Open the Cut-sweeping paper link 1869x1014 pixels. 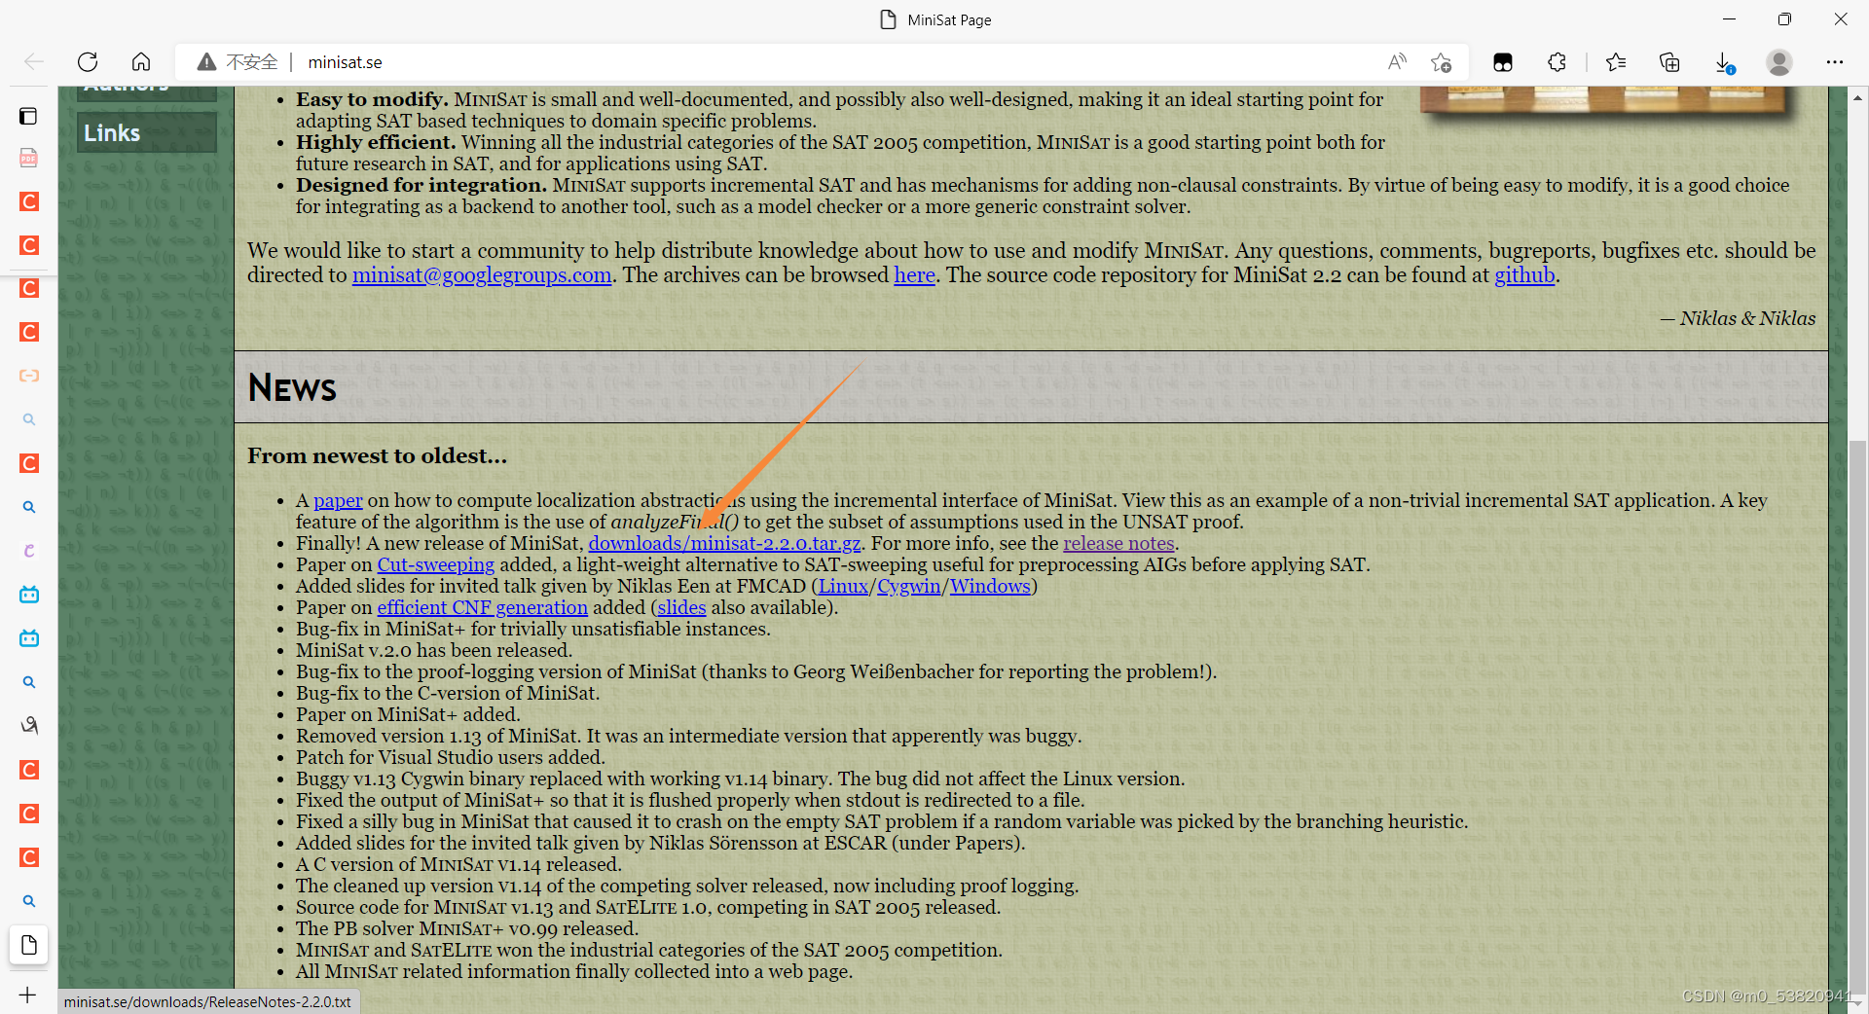[435, 564]
